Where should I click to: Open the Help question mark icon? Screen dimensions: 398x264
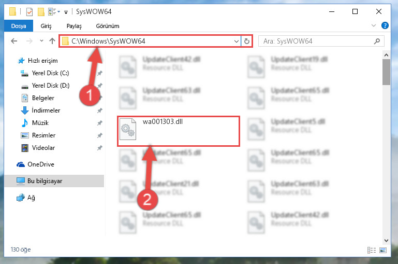tap(385, 26)
